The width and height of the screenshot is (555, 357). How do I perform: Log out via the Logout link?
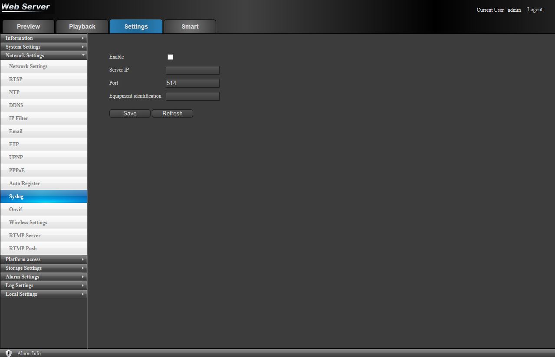535,10
